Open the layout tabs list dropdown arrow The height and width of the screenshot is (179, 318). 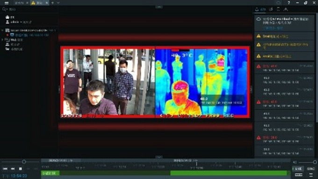(x=58, y=3)
